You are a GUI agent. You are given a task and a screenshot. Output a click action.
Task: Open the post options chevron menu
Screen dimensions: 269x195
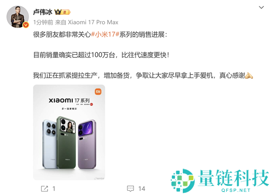(261, 7)
